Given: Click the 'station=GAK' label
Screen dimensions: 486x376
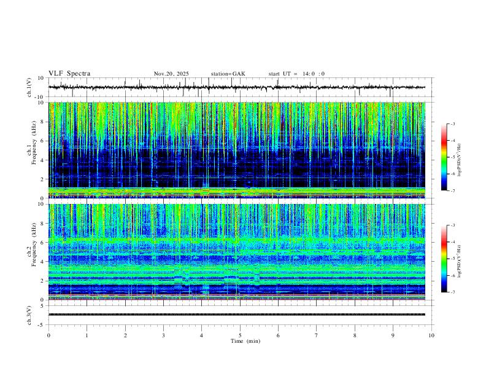Looking at the screenshot, I should click(228, 74).
